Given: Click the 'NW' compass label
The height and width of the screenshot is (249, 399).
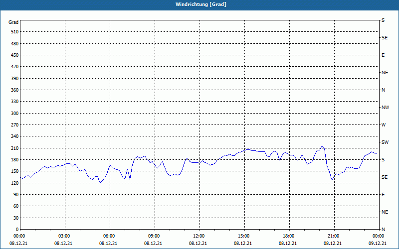Looking at the screenshot, I should click(385, 108).
